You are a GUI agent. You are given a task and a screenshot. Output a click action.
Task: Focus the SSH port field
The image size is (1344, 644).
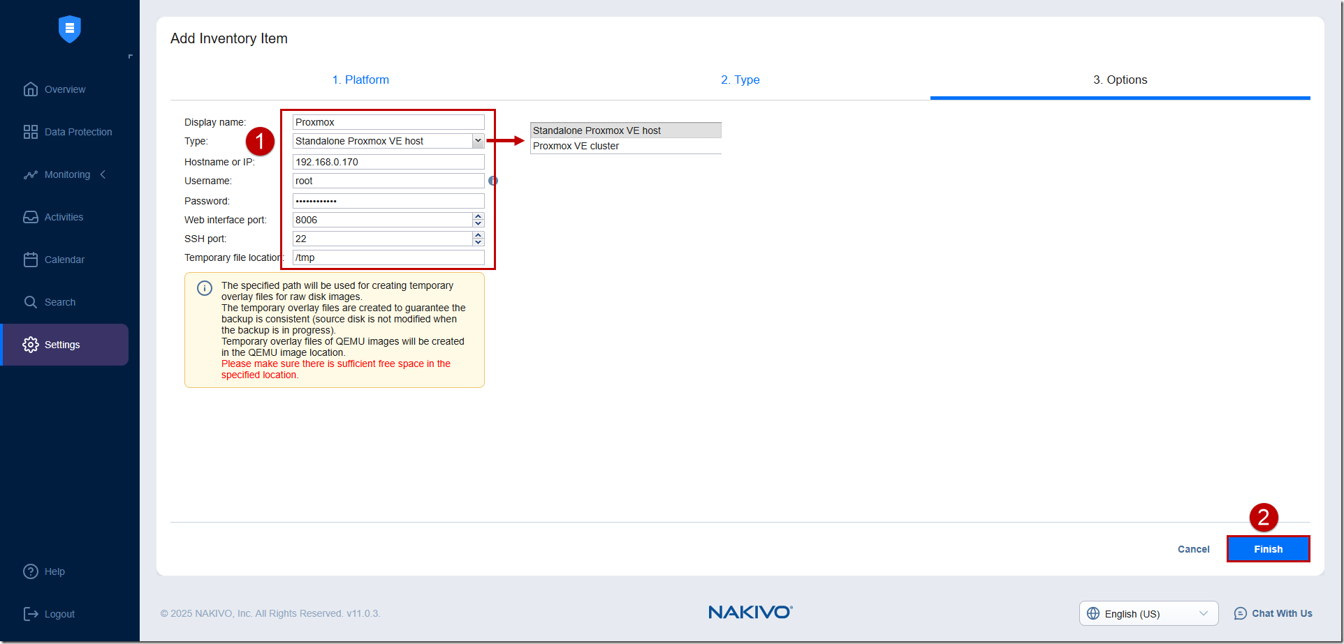click(x=382, y=239)
